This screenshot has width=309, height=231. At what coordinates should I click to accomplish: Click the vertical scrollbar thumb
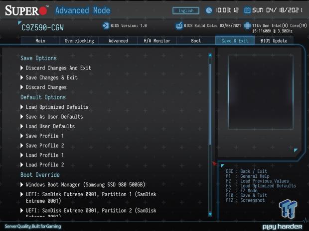point(210,104)
